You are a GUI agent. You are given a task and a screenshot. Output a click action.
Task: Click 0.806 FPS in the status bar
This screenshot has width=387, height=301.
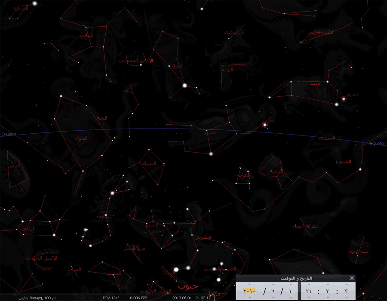[x=138, y=298]
